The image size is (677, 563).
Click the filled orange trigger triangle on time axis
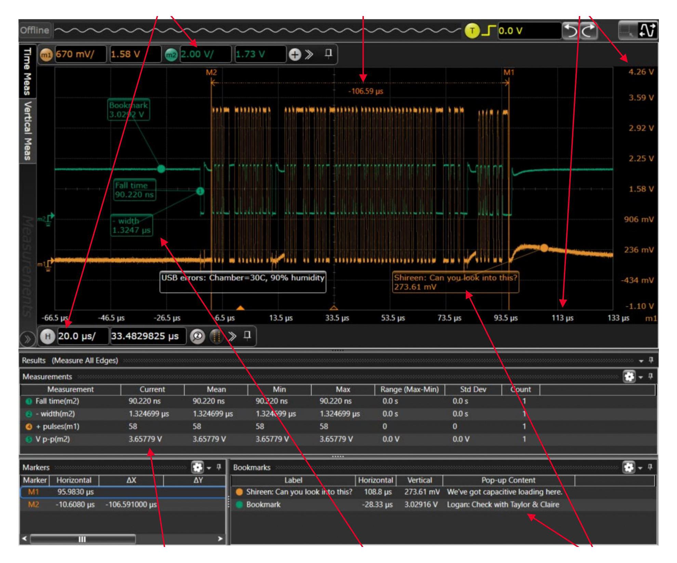click(240, 308)
